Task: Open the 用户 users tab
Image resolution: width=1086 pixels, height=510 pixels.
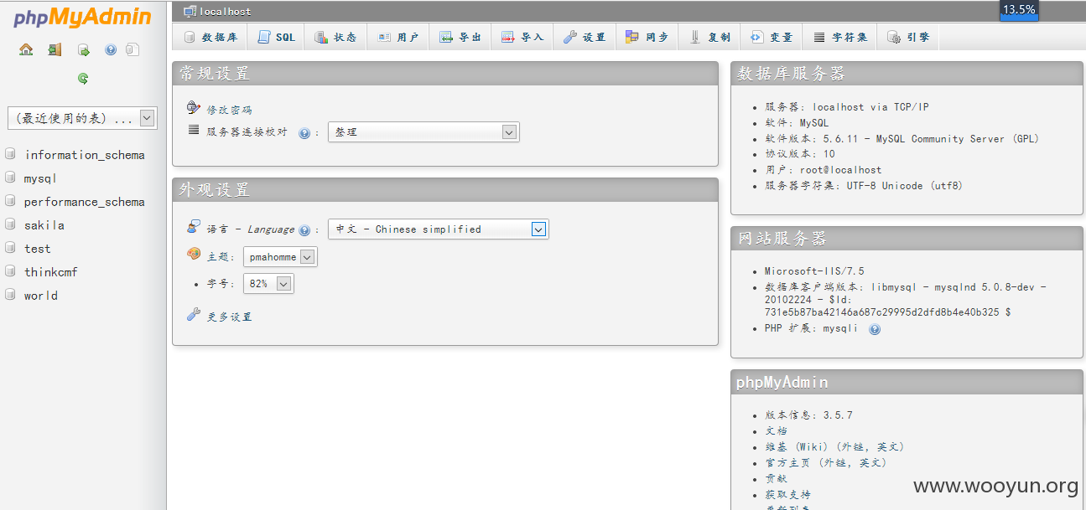Action: [398, 37]
